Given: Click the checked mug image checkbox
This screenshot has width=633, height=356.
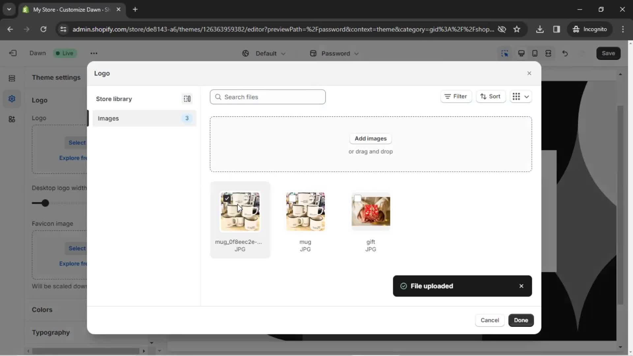Looking at the screenshot, I should 226,199.
